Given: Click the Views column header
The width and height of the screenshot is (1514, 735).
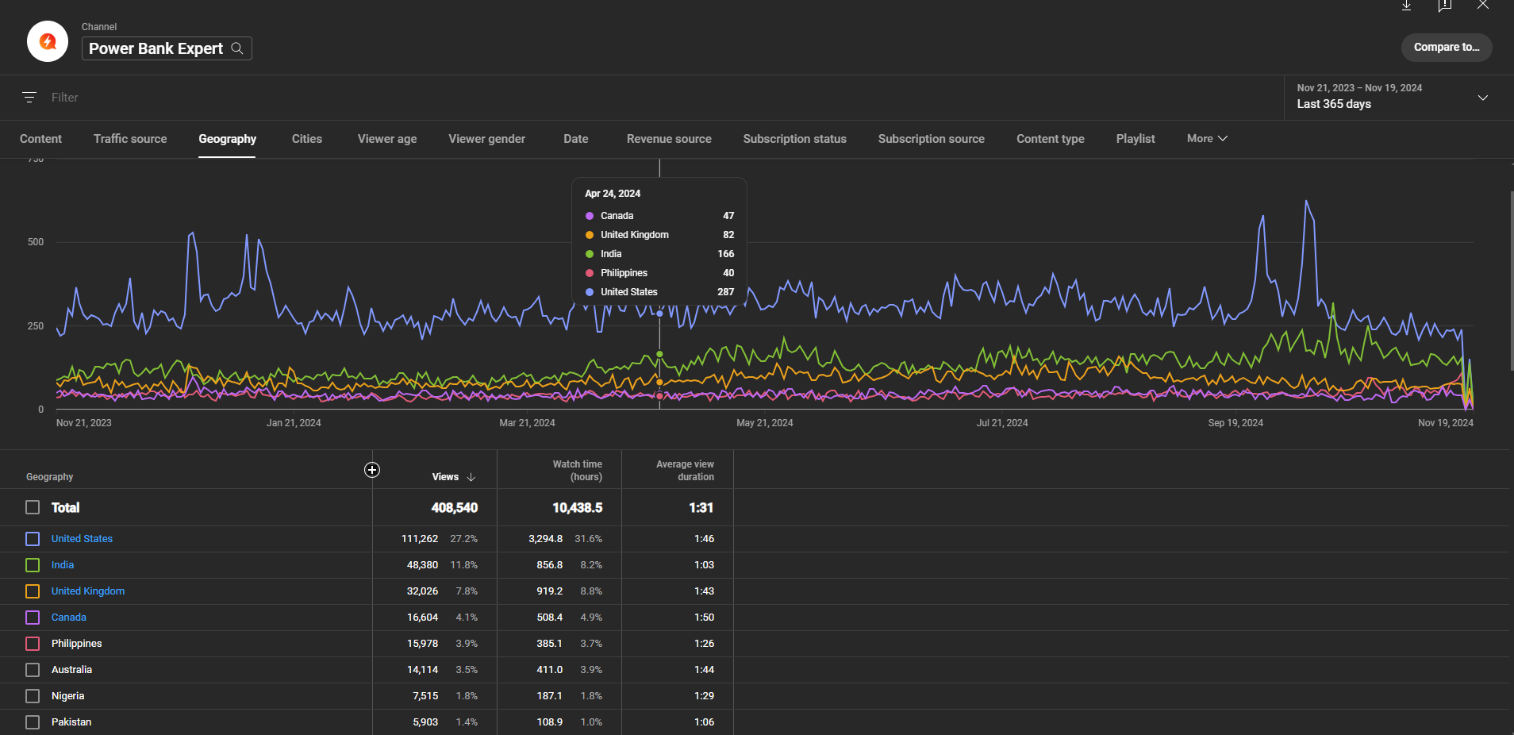Looking at the screenshot, I should (x=445, y=477).
